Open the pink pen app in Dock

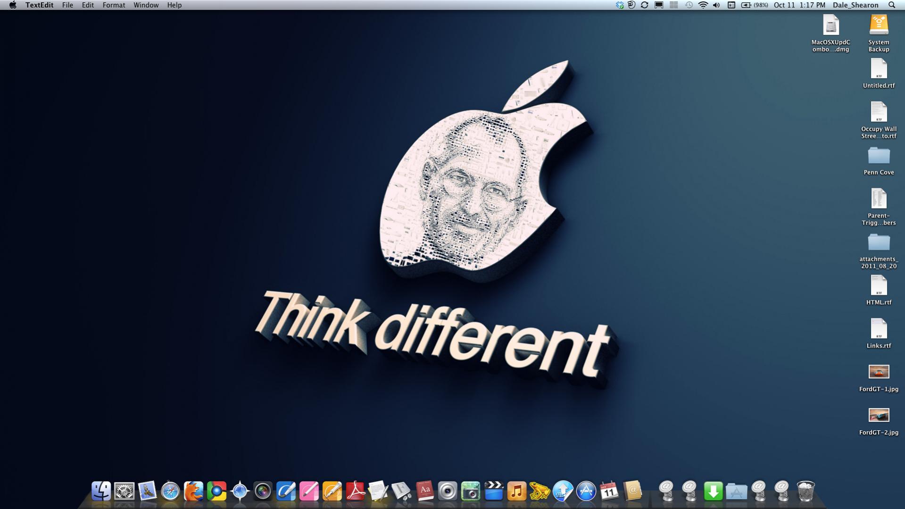[x=309, y=491]
